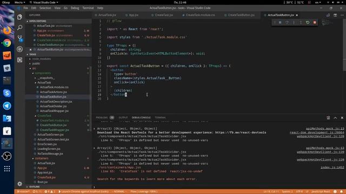Expand the public folder
This screenshot has height=194, width=346.
point(36,64)
